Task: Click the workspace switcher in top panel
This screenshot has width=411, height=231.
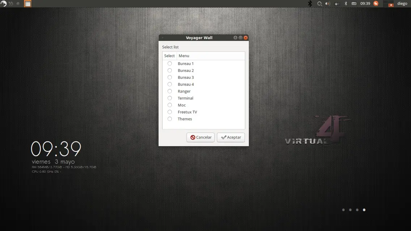Action: (389, 4)
